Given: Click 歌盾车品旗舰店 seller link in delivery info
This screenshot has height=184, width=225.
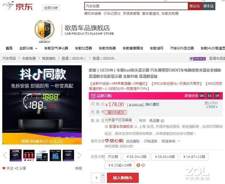Looking at the screenshot, I should (x=121, y=127).
